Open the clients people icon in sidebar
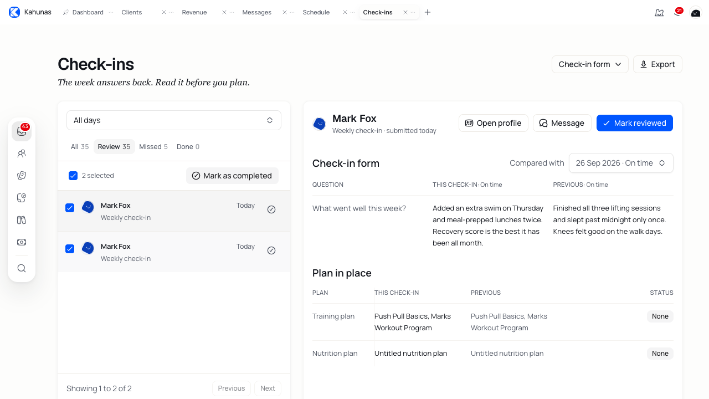 (x=22, y=154)
